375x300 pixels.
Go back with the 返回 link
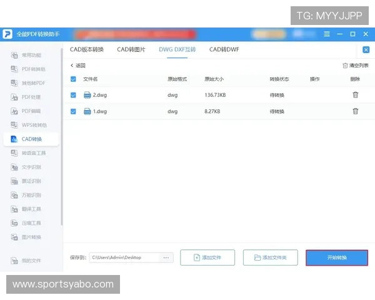pyautogui.click(x=78, y=65)
